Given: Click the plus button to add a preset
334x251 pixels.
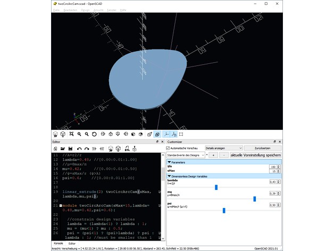Looking at the screenshot, I should tap(213, 155).
